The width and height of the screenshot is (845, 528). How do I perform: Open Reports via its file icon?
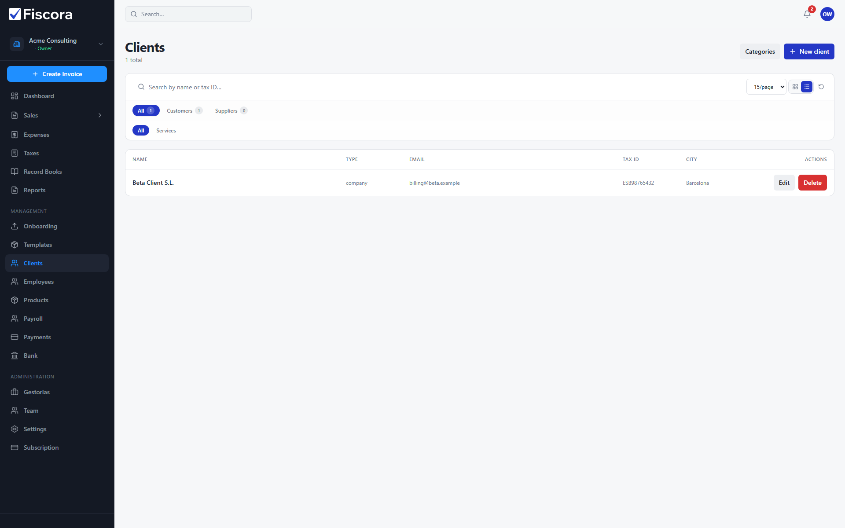coord(15,190)
